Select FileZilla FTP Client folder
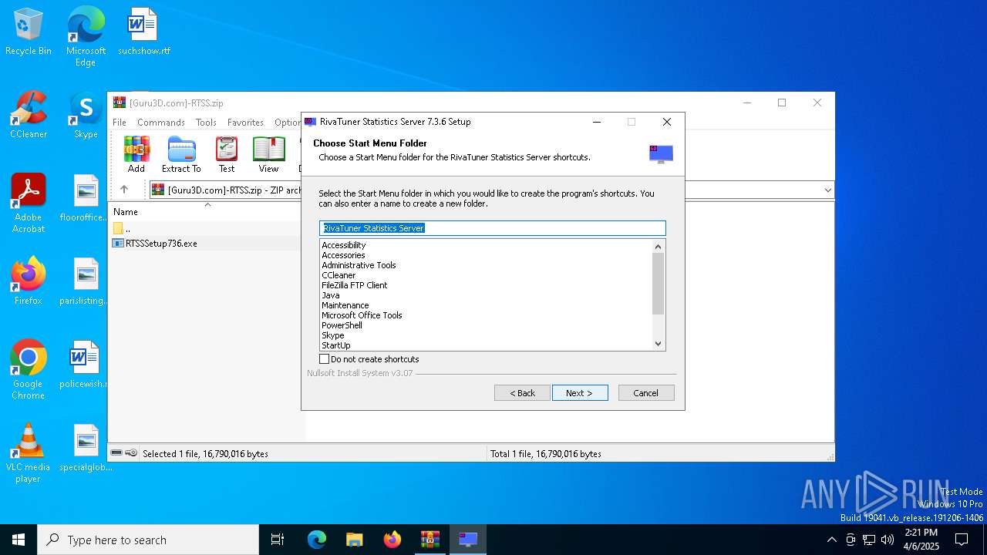The height and width of the screenshot is (555, 987). [x=355, y=285]
